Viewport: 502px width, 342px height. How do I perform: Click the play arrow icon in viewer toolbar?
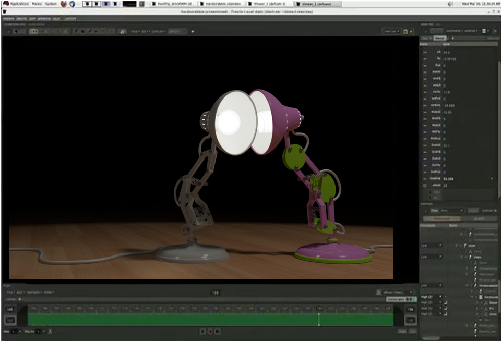tap(193, 31)
